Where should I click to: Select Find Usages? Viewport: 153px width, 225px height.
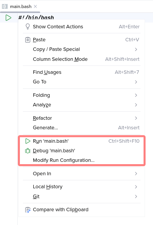(81, 72)
